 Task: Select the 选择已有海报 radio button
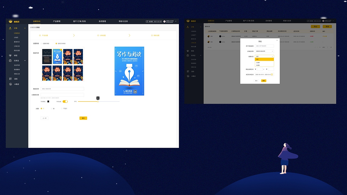click(56, 43)
